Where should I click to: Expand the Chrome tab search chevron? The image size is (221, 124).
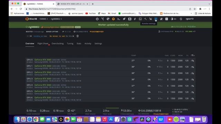click(209, 4)
